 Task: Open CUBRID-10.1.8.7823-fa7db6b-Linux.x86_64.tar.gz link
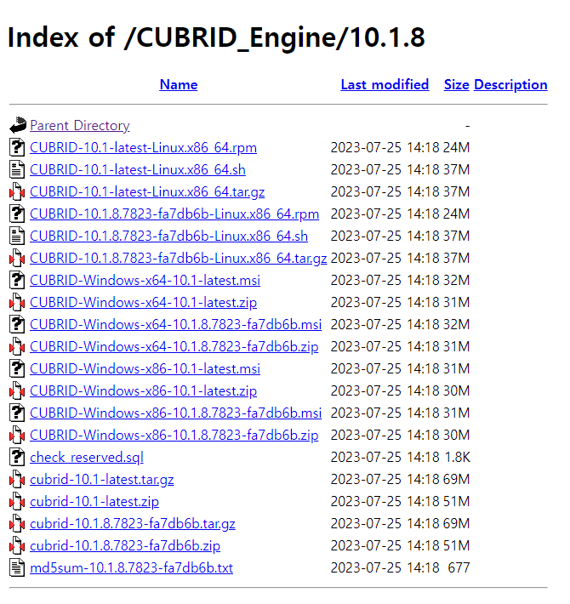(179, 258)
